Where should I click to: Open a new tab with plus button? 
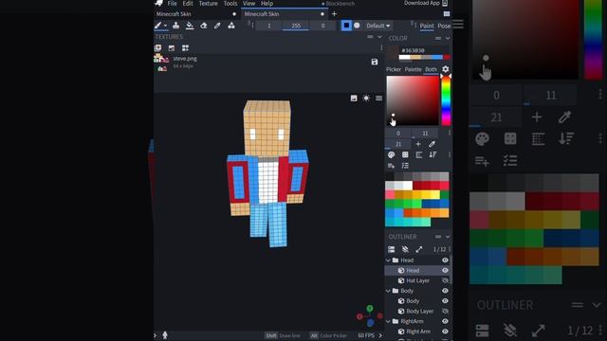pyautogui.click(x=334, y=14)
